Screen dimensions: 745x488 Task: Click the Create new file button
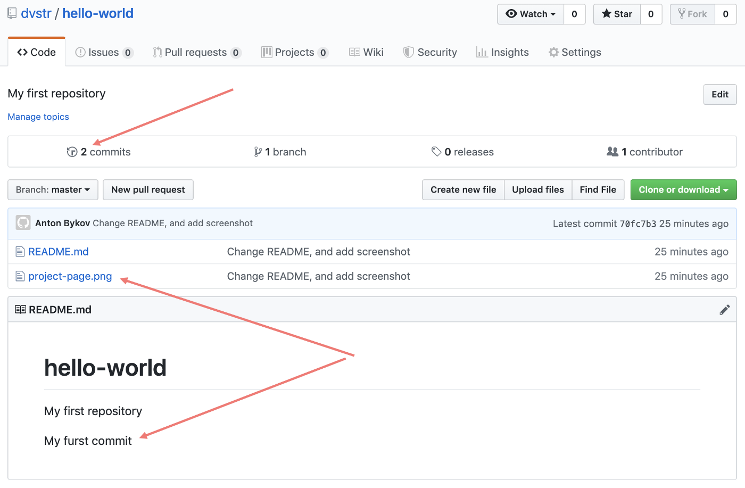463,189
